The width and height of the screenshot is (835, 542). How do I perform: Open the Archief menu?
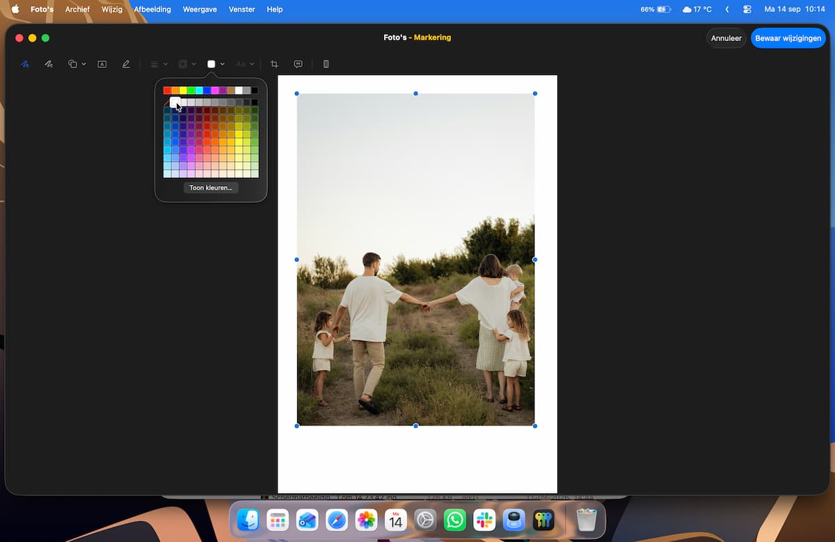[x=77, y=10]
